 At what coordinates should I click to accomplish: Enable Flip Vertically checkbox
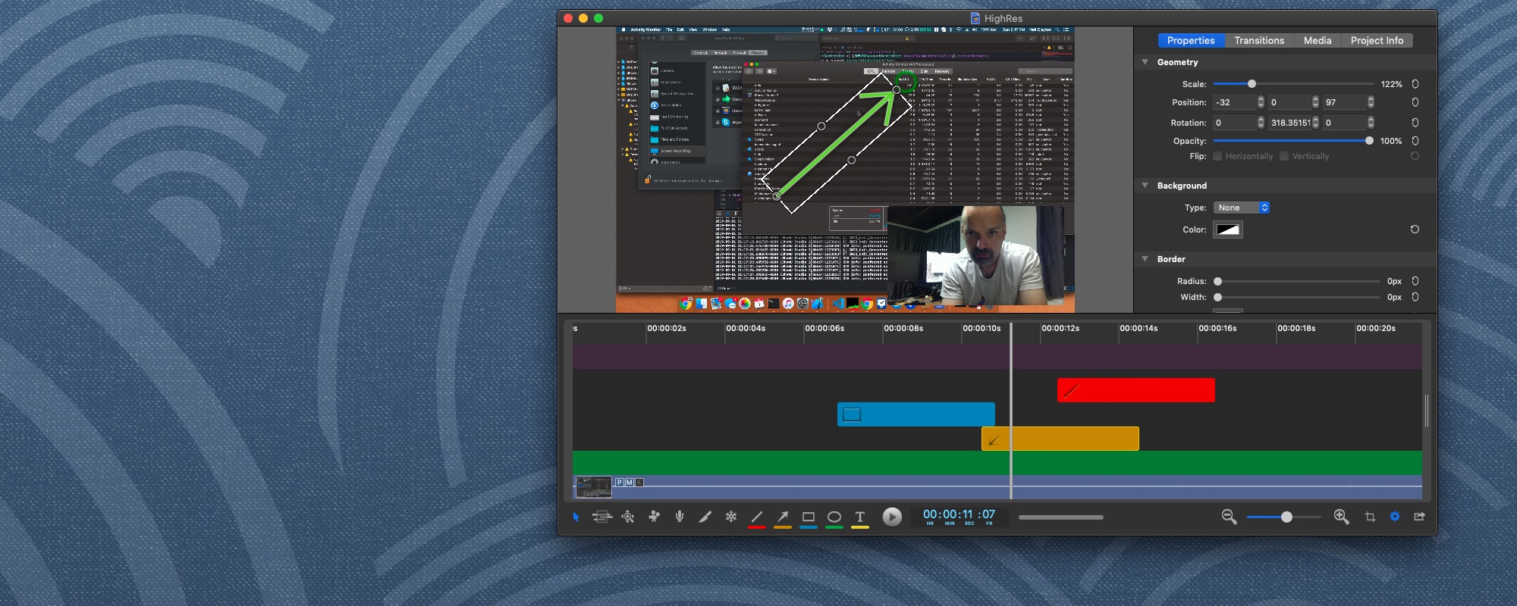click(1284, 156)
